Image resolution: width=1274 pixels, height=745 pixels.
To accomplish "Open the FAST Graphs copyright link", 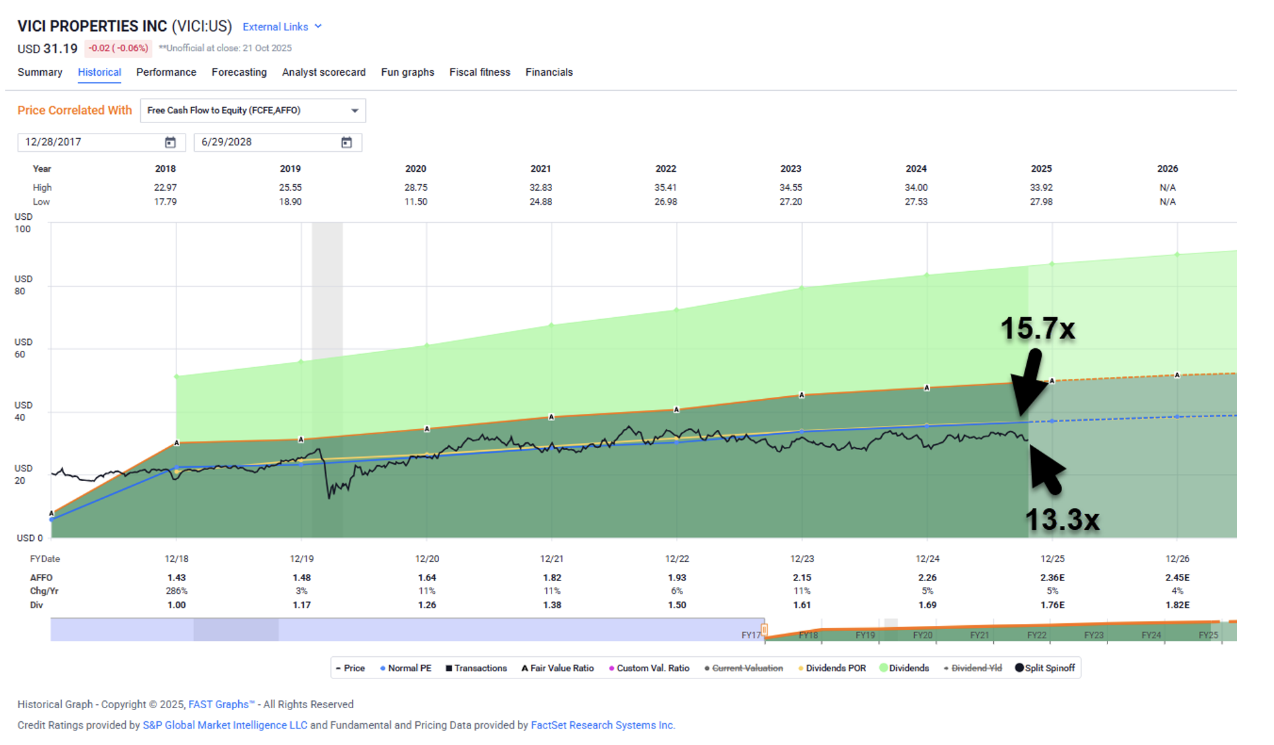I will coord(221,704).
